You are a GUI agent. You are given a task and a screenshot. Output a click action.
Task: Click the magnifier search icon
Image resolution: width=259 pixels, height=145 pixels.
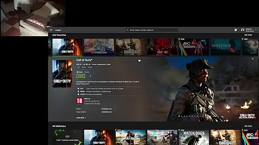click(x=127, y=30)
